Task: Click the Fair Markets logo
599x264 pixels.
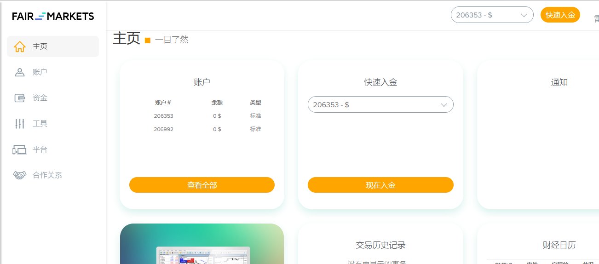Action: click(x=53, y=16)
